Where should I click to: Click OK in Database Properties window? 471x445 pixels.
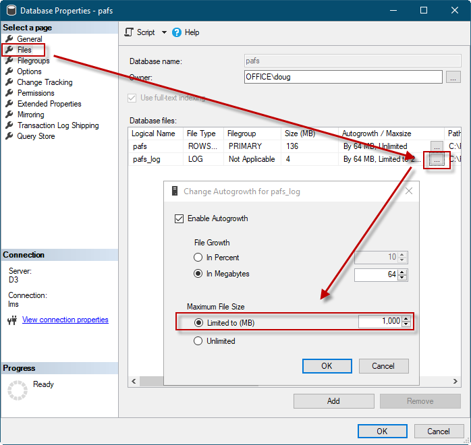[x=382, y=432]
